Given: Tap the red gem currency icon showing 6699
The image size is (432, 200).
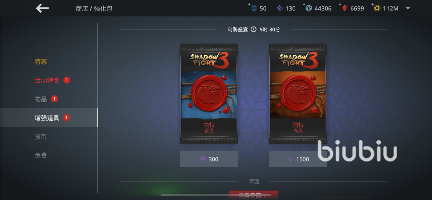Looking at the screenshot, I should (345, 8).
